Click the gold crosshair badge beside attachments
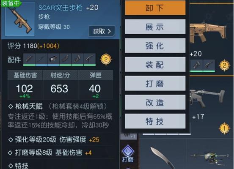This screenshot has height=169, width=234. coord(106,59)
